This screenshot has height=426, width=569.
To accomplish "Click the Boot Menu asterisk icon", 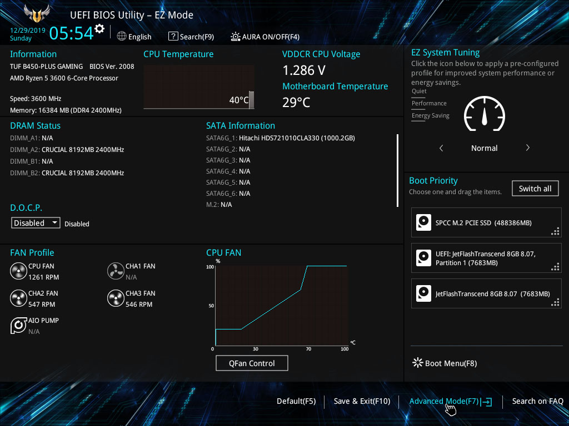I will [418, 363].
